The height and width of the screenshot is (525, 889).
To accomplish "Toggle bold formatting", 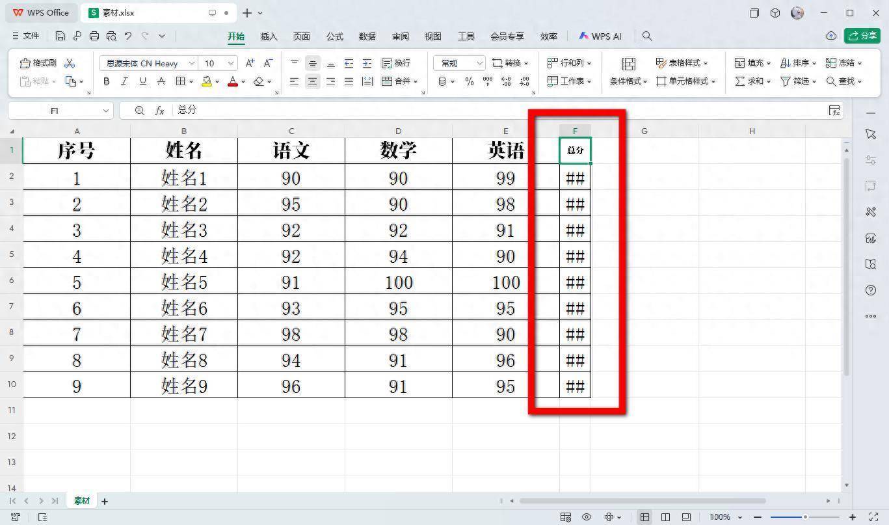I will pyautogui.click(x=107, y=81).
